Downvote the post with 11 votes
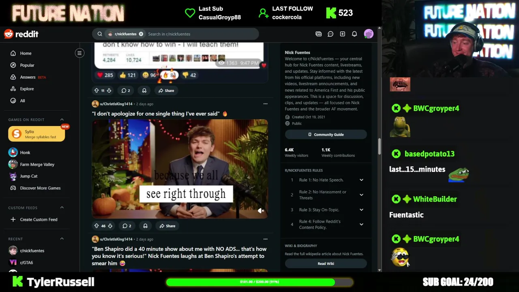The height and width of the screenshot is (292, 519). point(109,90)
